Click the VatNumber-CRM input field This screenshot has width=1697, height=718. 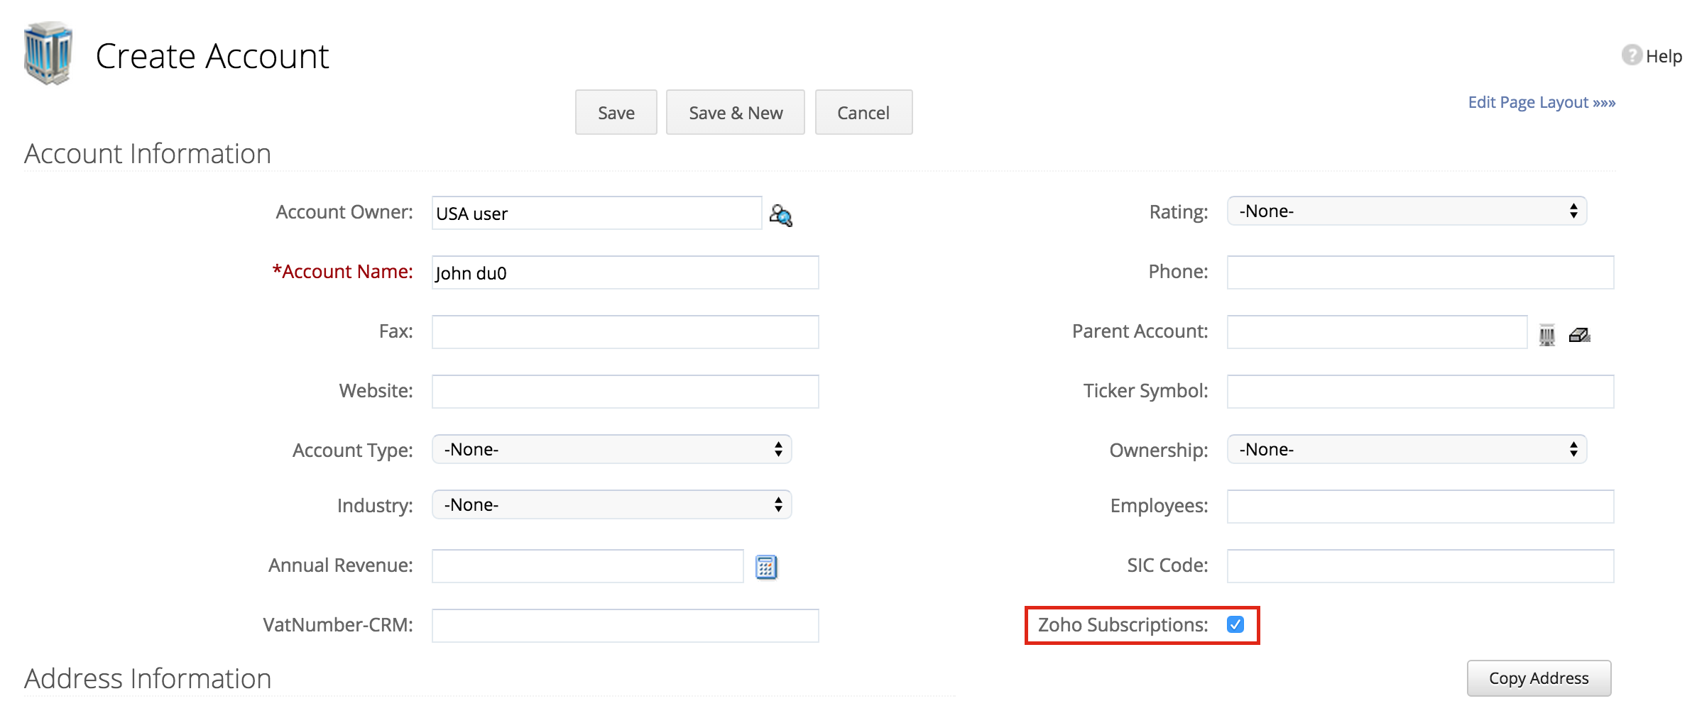(x=624, y=625)
